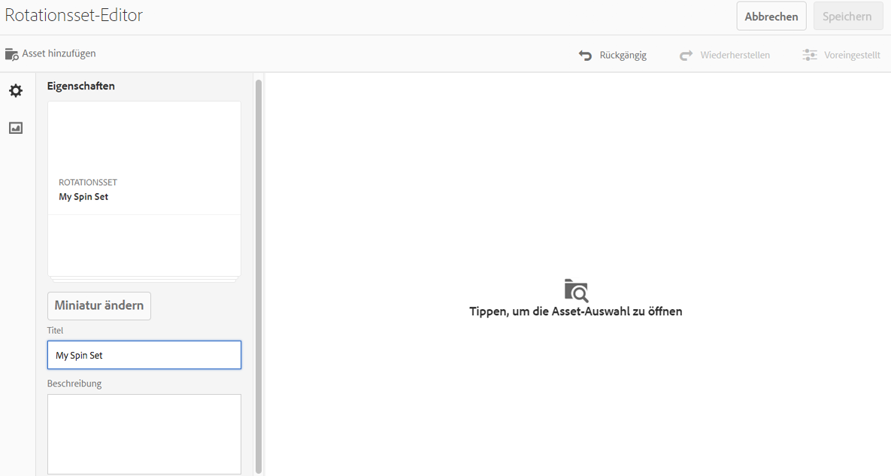Image resolution: width=891 pixels, height=476 pixels.
Task: Open properties via gear icon in sidebar
Action: point(16,91)
